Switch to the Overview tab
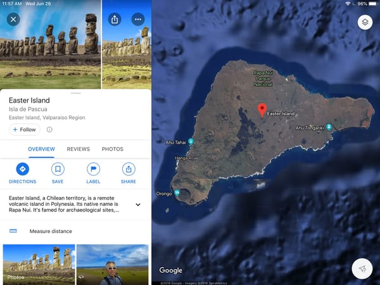380x285 pixels. [41, 149]
